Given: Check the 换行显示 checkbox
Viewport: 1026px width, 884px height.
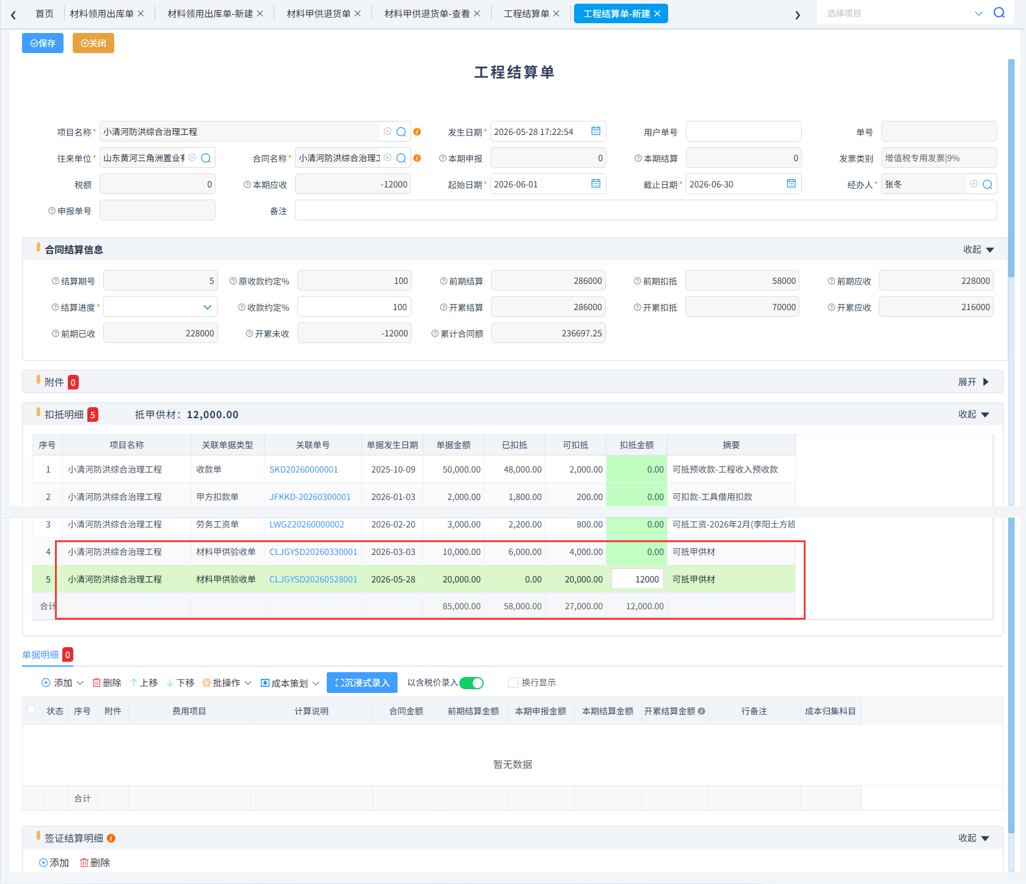Looking at the screenshot, I should [x=513, y=683].
